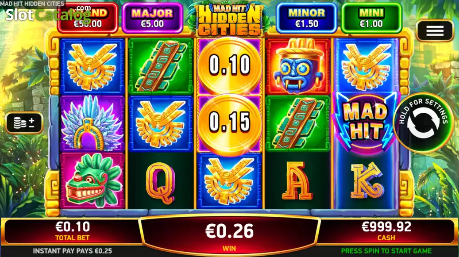Click the green feathered serpent symbol
This screenshot has width=459, height=257.
[93, 180]
